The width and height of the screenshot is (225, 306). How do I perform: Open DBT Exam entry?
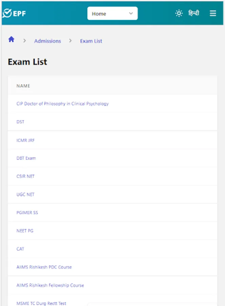26,158
